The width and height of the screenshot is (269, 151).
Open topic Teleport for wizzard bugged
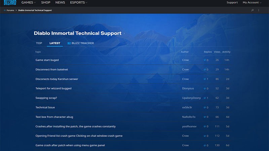click(x=53, y=88)
